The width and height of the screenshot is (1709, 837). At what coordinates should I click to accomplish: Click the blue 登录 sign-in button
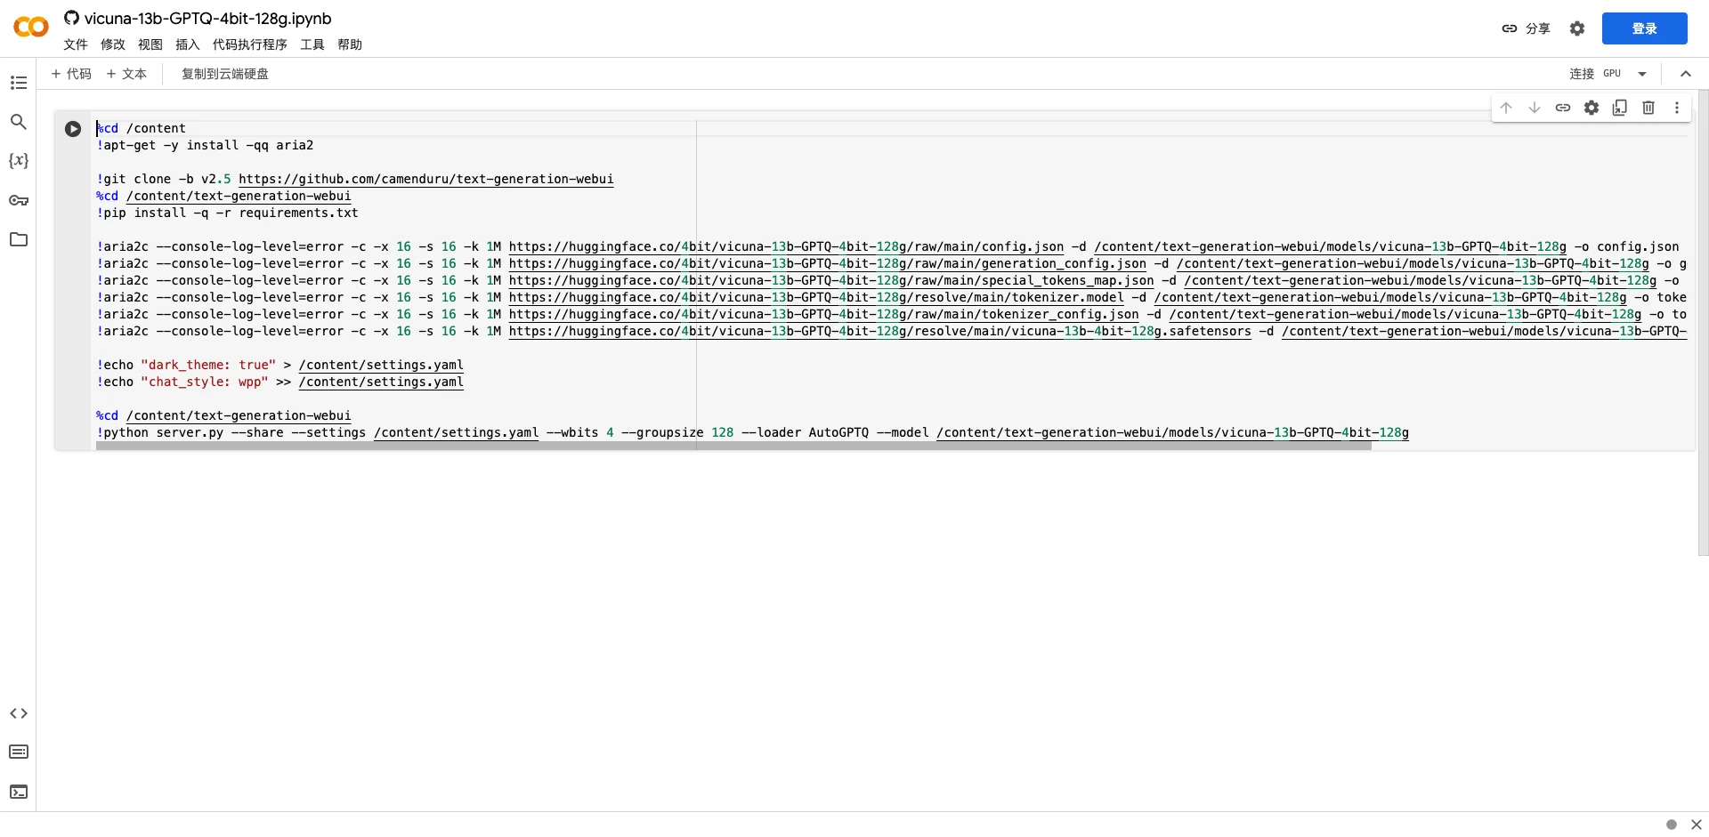[x=1645, y=28]
